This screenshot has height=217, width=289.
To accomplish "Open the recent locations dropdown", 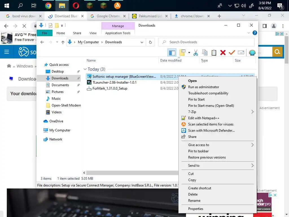I will click(57, 42).
